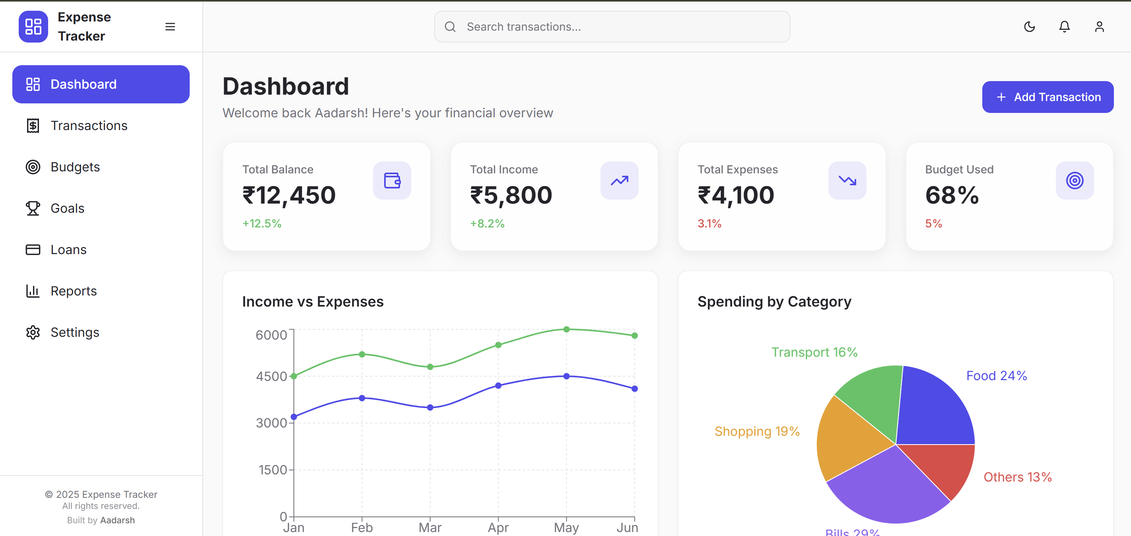Open Settings in sidebar
Viewport: 1131px width, 536px height.
[101, 332]
